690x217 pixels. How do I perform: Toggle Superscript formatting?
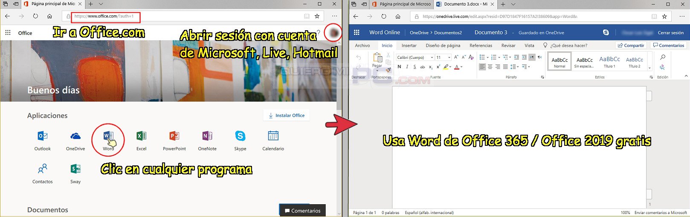pyautogui.click(x=438, y=67)
